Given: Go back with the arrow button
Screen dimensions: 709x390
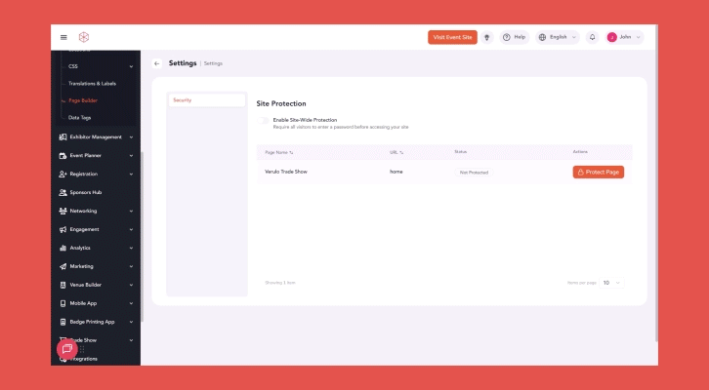Looking at the screenshot, I should point(157,63).
